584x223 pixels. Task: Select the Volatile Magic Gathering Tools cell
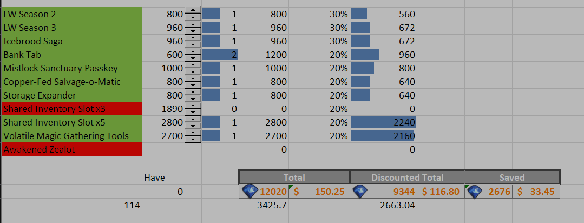click(x=71, y=135)
